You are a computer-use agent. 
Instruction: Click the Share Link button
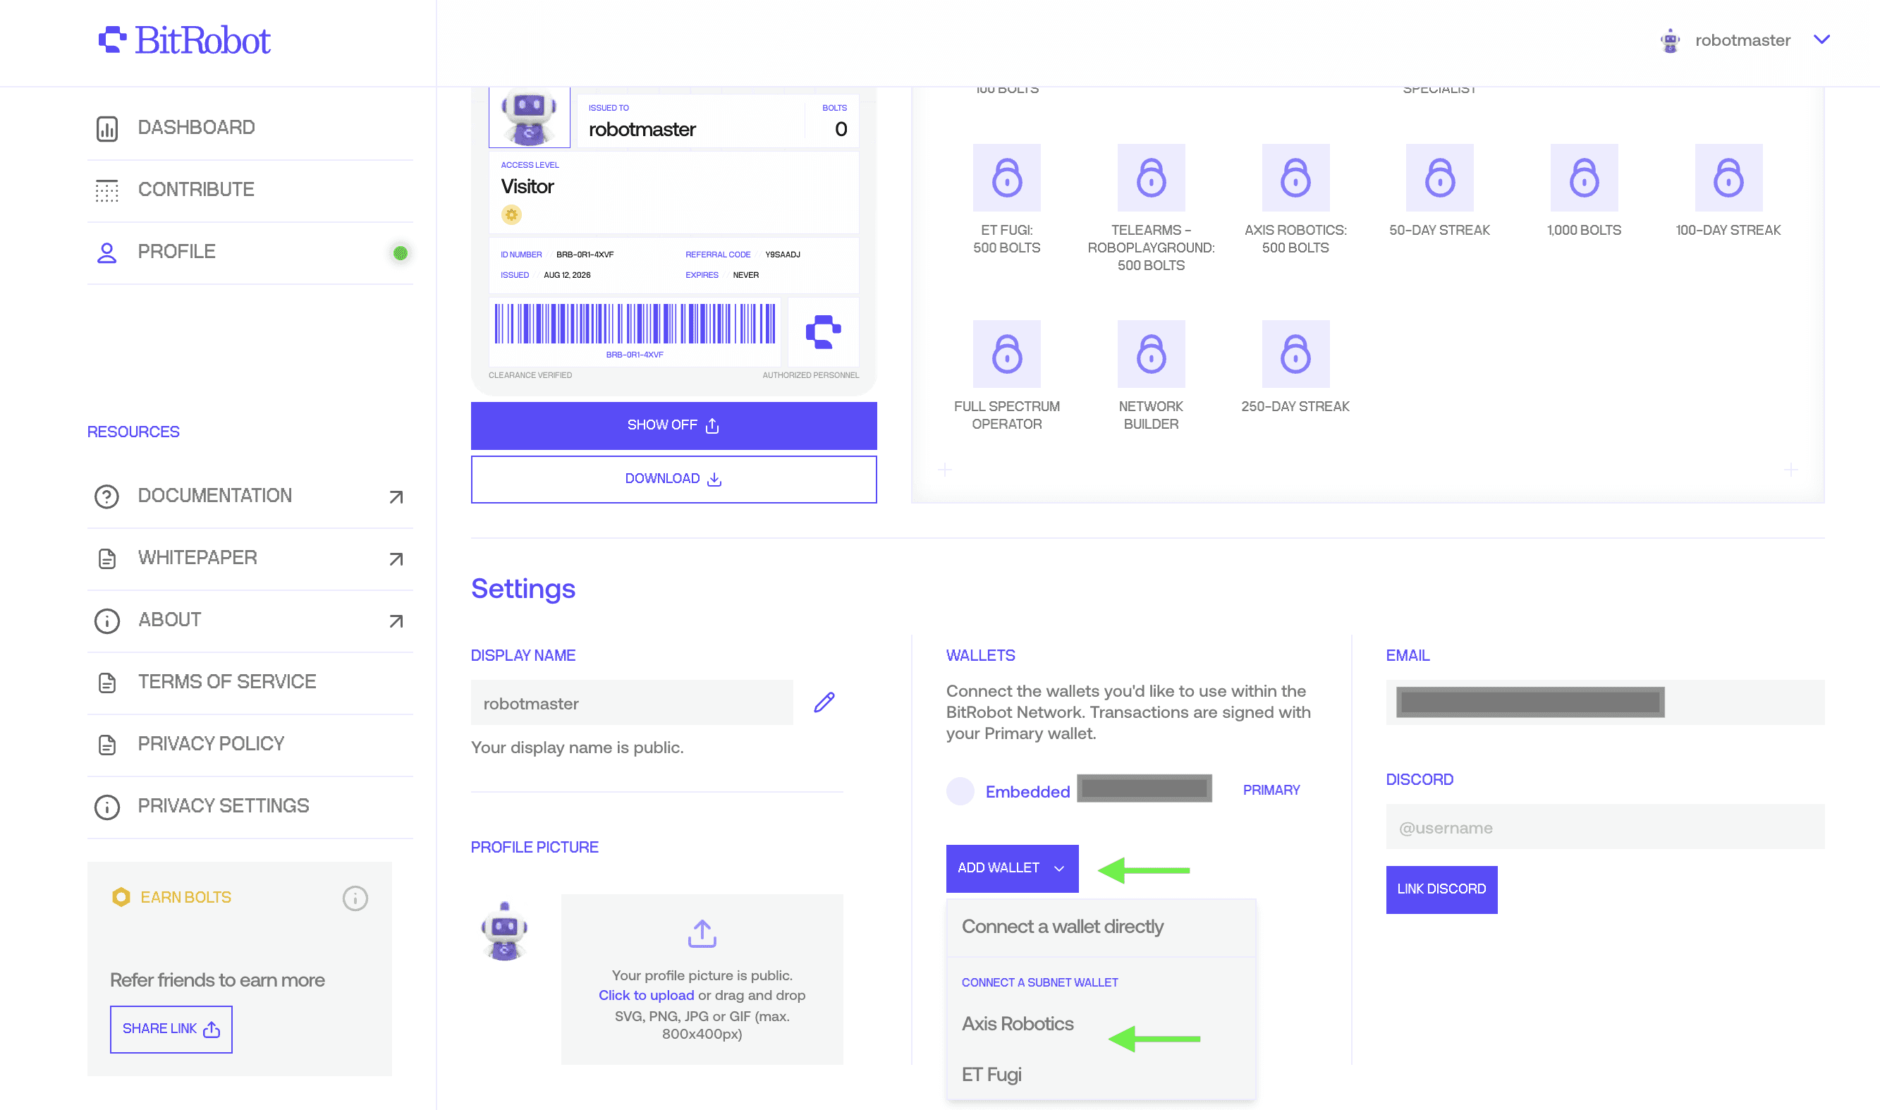click(171, 1029)
